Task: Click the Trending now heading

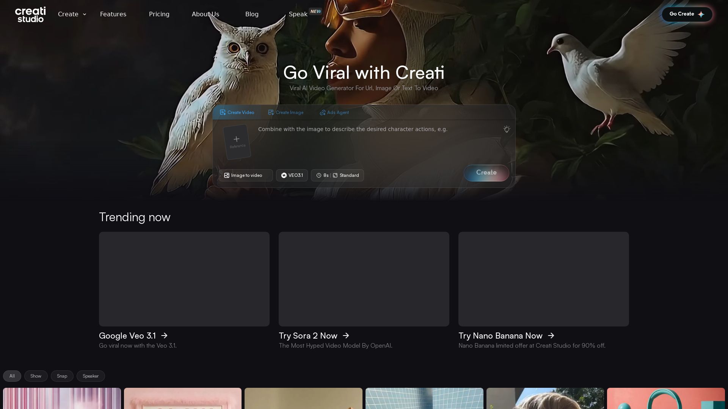Action: (135, 217)
